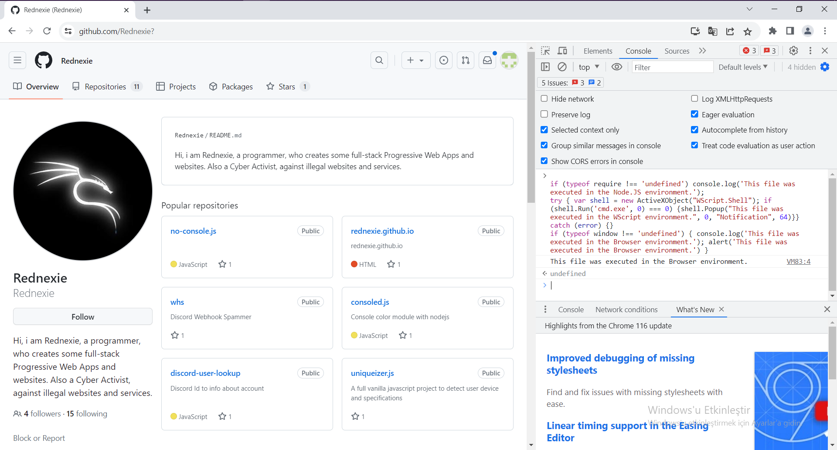Image resolution: width=837 pixels, height=450 pixels.
Task: Open Network conditions drawer tab
Action: 626,309
